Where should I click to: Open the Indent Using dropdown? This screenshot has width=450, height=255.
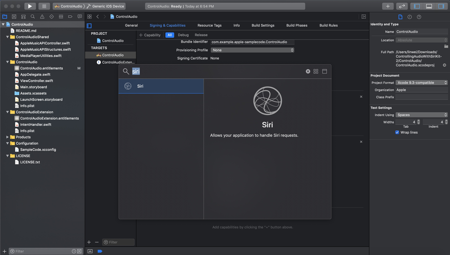pos(422,115)
